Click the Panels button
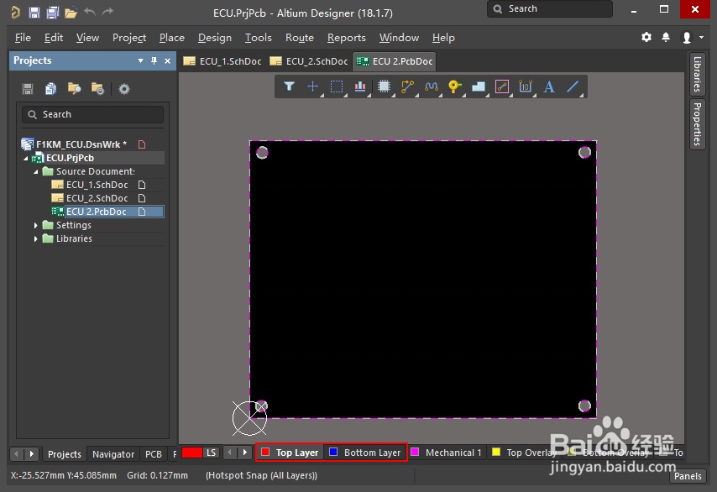 click(688, 476)
